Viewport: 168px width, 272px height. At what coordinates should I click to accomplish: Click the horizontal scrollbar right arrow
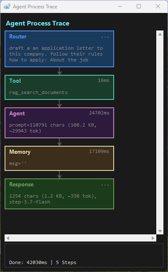click(153, 238)
